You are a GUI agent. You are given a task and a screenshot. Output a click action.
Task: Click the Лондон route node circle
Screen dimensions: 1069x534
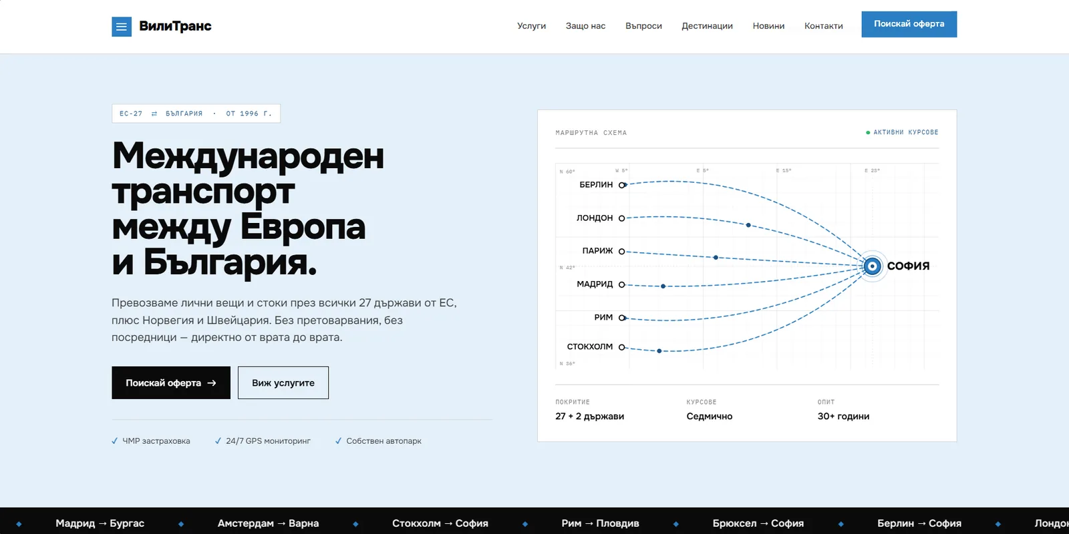click(622, 218)
